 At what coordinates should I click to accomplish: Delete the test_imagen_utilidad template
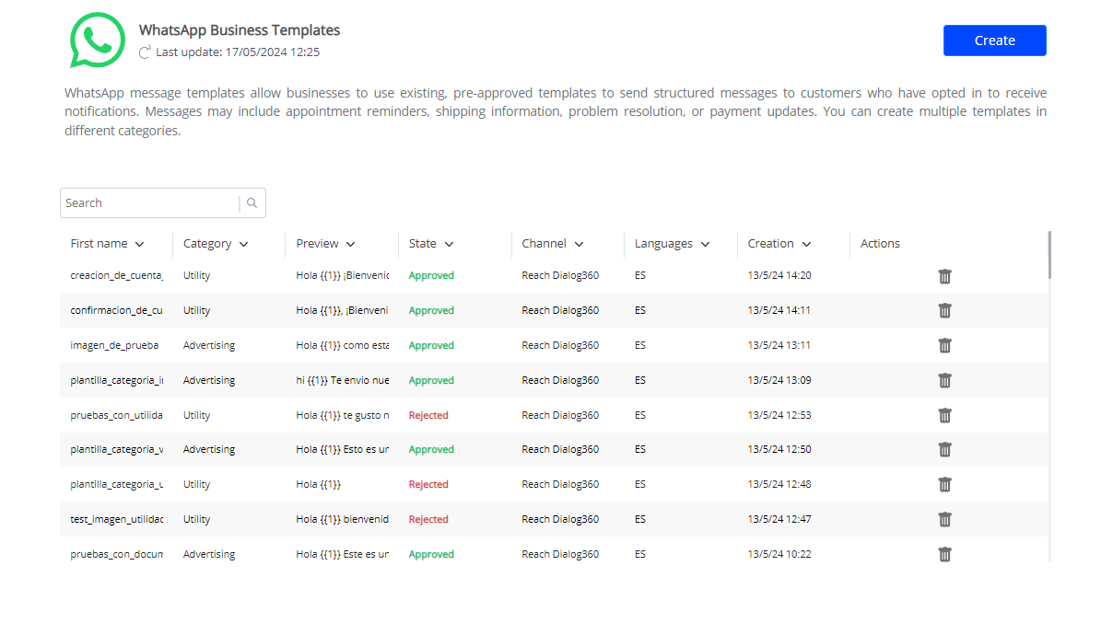tap(944, 519)
